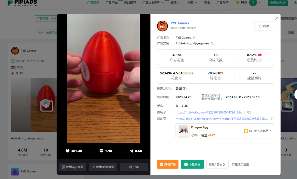Open the 选品推荐 menu item
The height and width of the screenshot is (179, 297).
click(x=130, y=2)
